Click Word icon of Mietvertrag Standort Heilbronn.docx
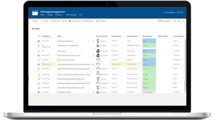 pyautogui.click(x=39, y=55)
